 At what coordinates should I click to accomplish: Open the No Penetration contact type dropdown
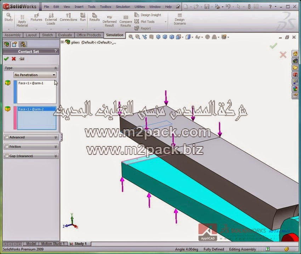35,75
